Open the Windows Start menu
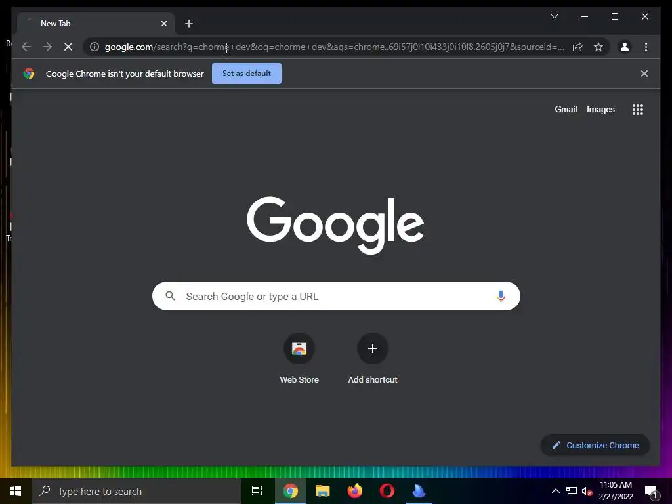This screenshot has height=504, width=672. pyautogui.click(x=16, y=491)
